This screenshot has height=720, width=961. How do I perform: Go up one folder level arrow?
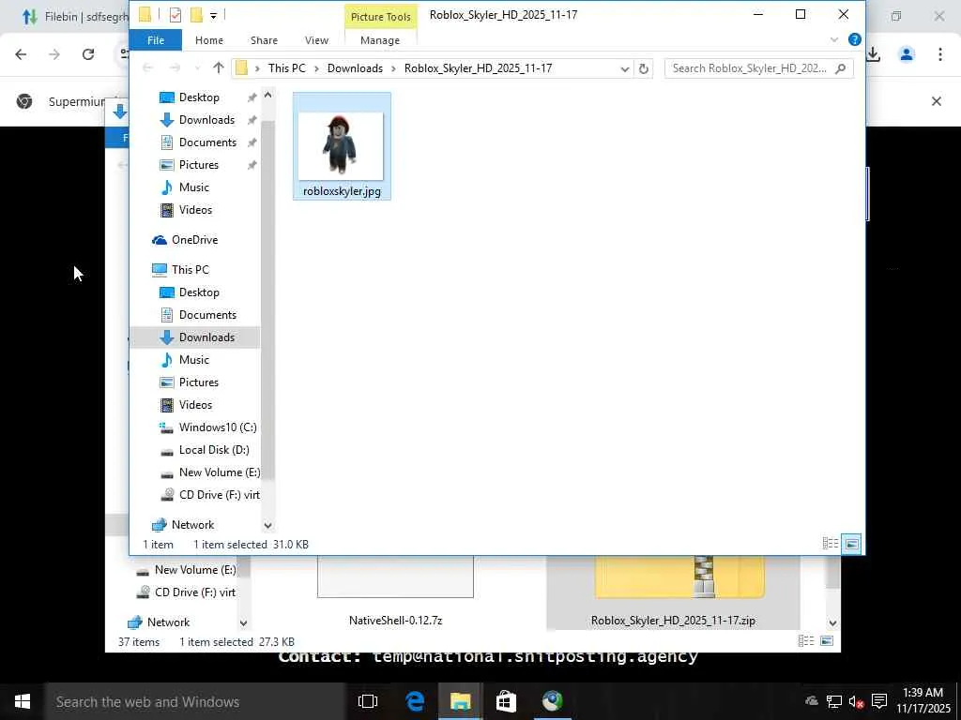tap(218, 67)
